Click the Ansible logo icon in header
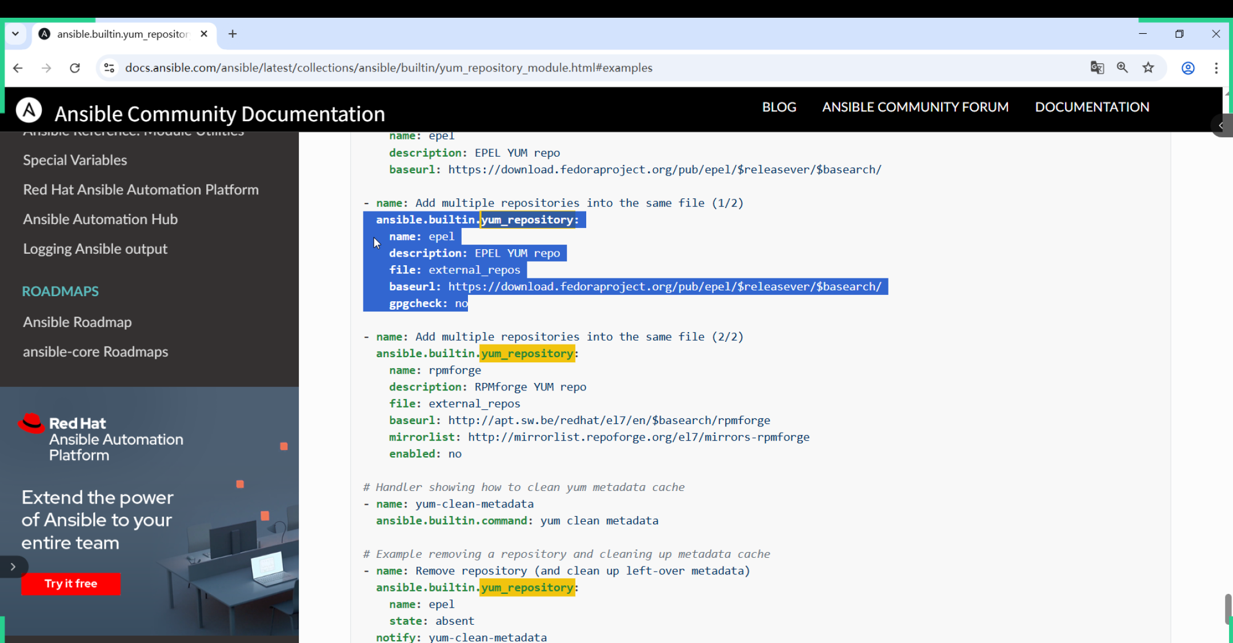Image resolution: width=1233 pixels, height=643 pixels. [x=29, y=110]
